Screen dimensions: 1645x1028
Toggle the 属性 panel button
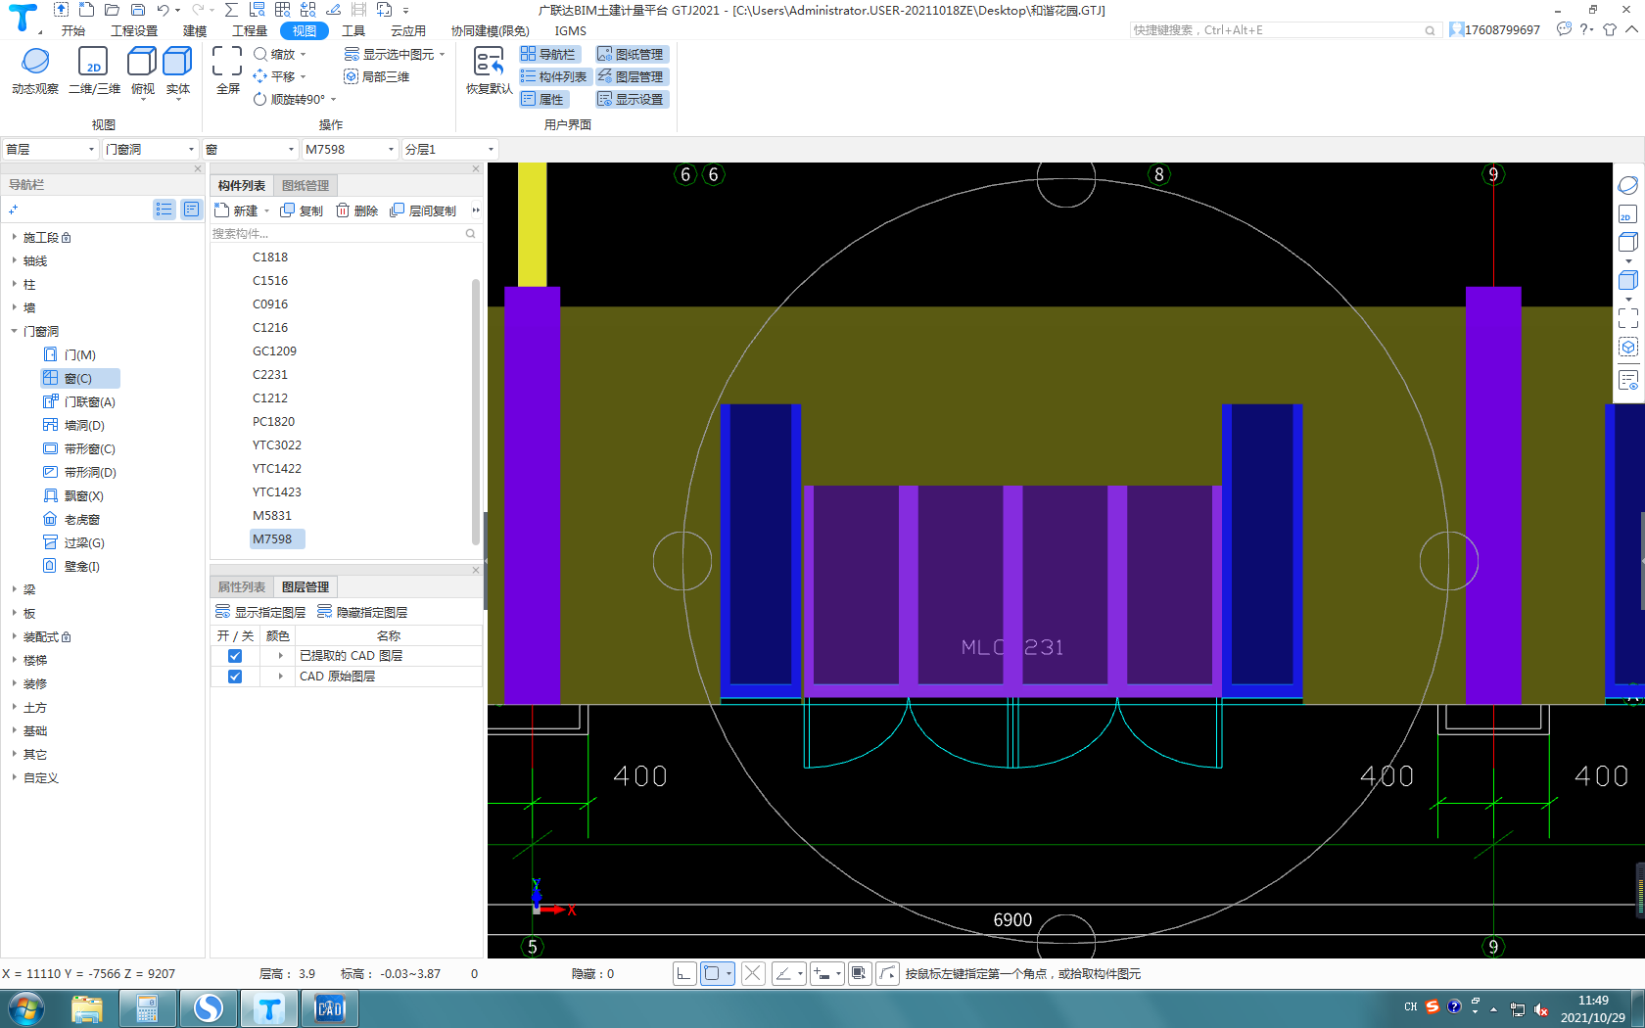(x=542, y=99)
